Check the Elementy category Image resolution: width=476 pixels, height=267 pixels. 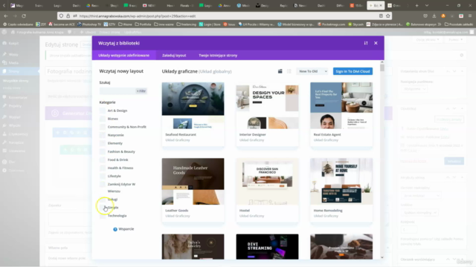tap(103, 143)
